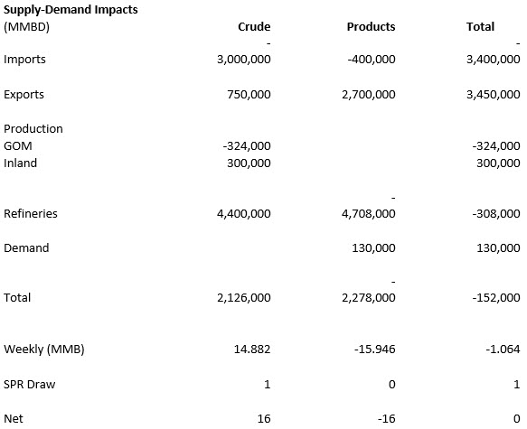Image resolution: width=527 pixels, height=429 pixels.
Task: Select the Total row total value -152,000
Action: (x=496, y=297)
